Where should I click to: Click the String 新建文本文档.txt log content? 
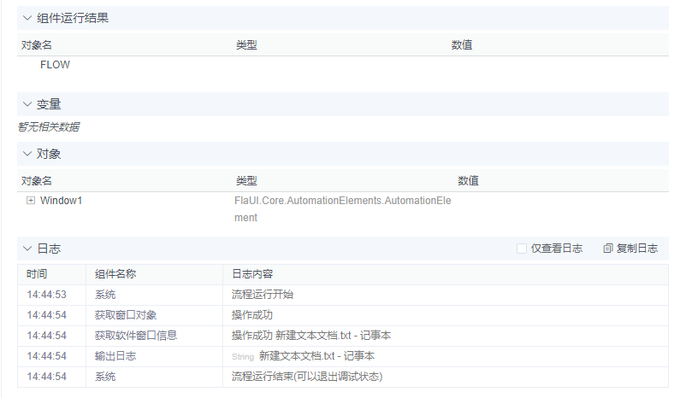[x=303, y=356]
